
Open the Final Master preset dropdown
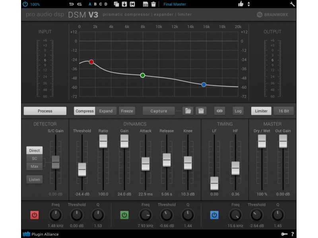click(175, 4)
